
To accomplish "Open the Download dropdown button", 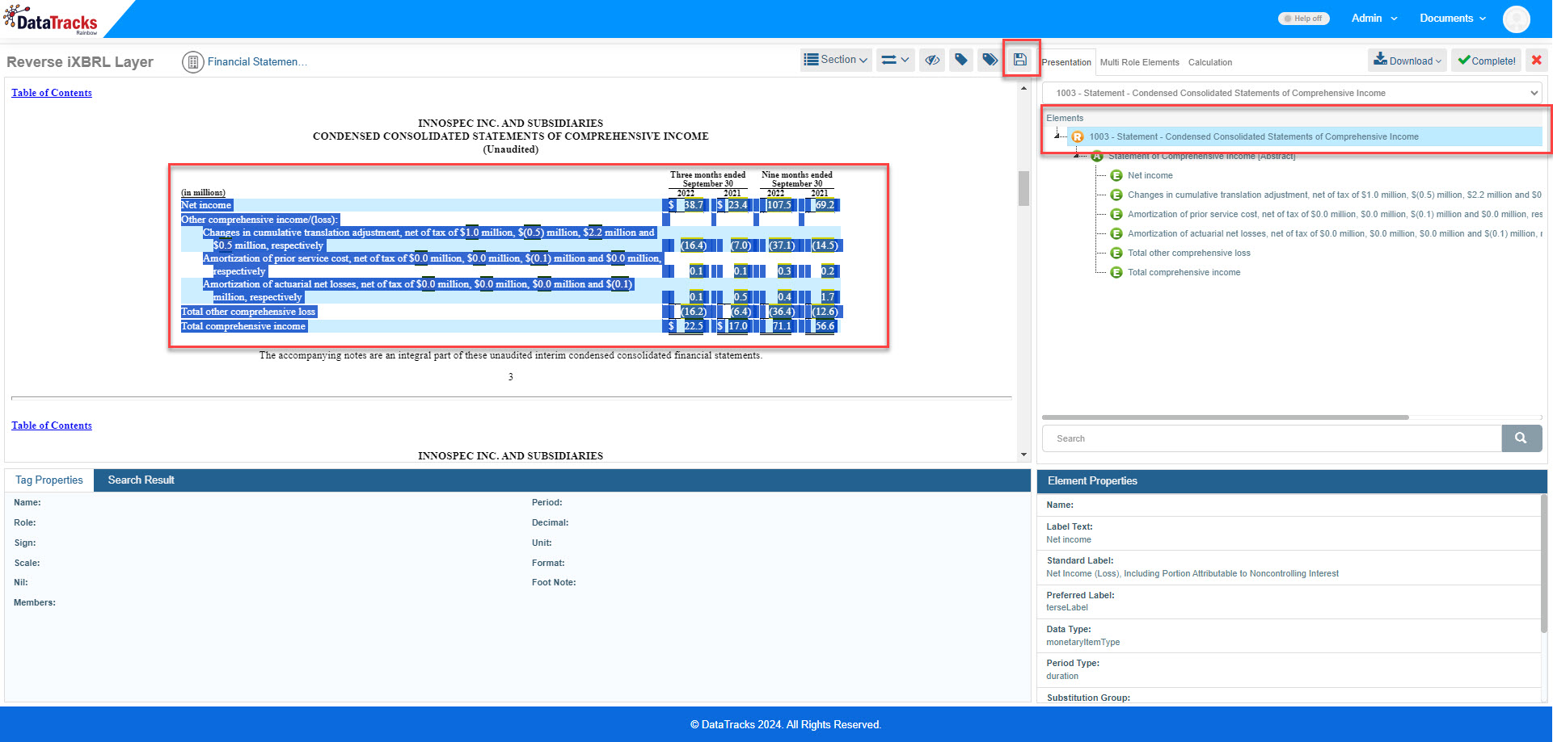I will [1407, 61].
